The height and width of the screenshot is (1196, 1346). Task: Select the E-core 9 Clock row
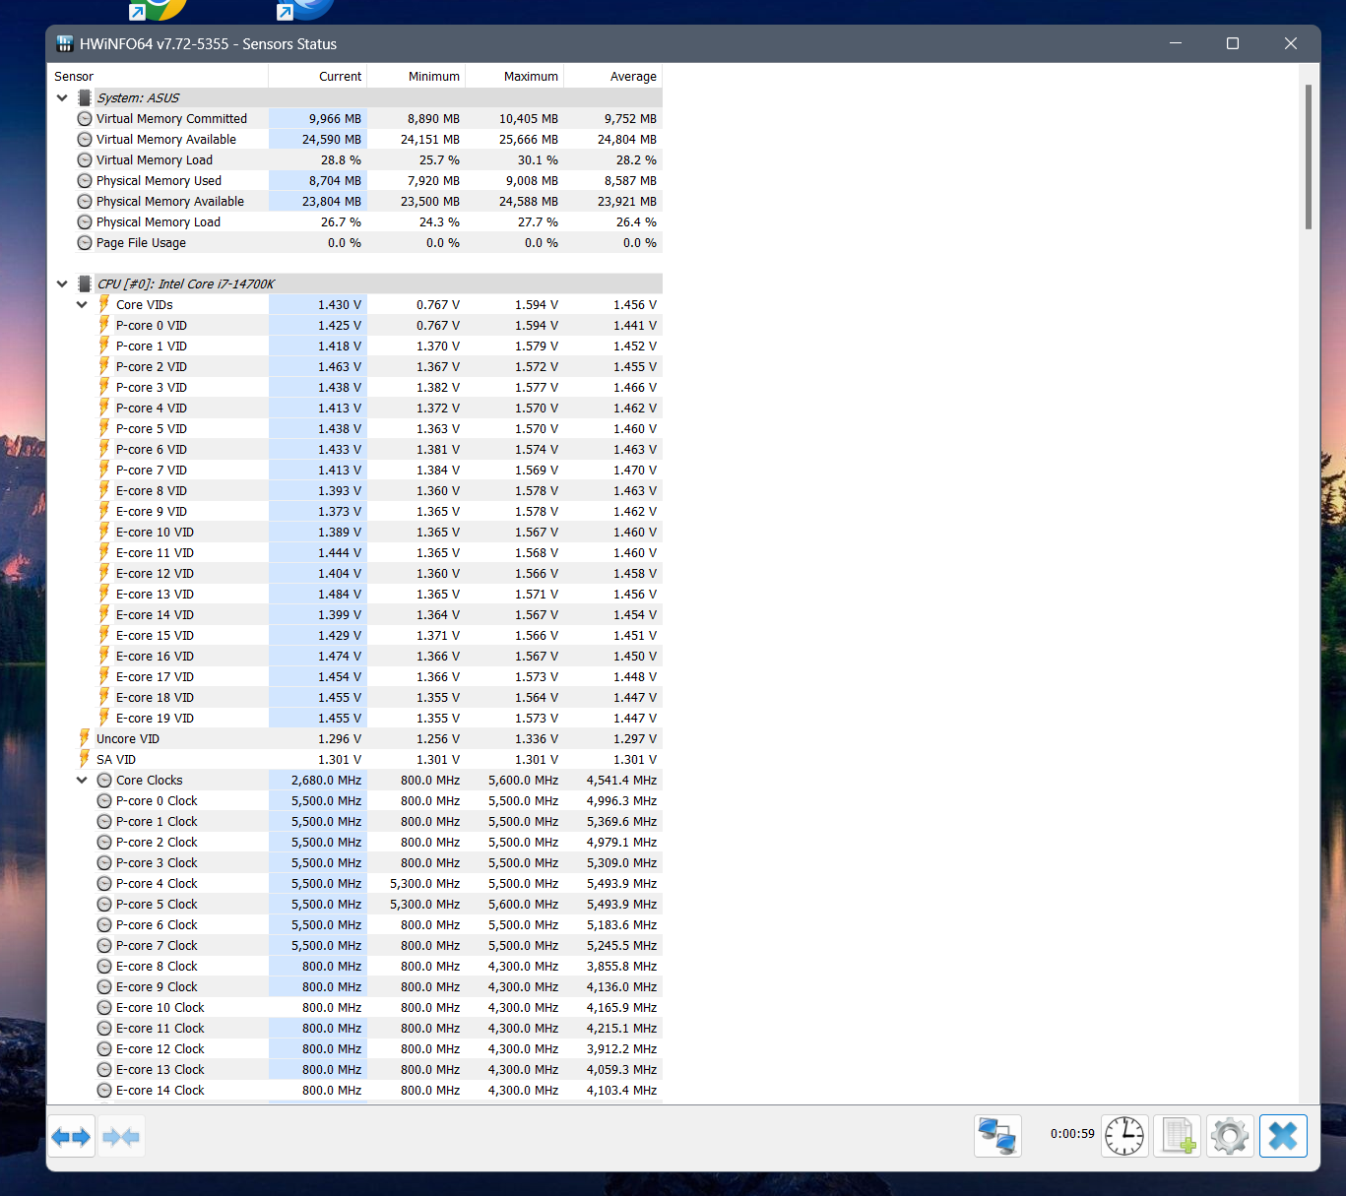coord(354,986)
